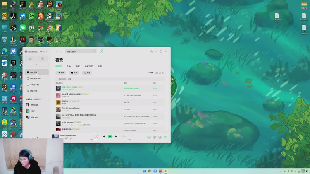The width and height of the screenshot is (310, 174).
Task: Open the sound effects icon in player bar
Action: tap(155, 137)
